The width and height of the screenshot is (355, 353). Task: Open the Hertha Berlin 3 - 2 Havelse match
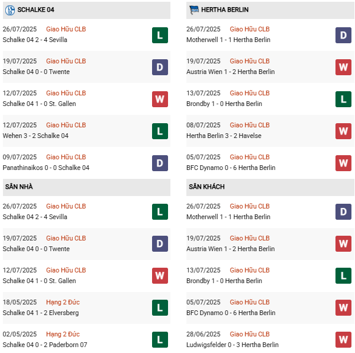(x=224, y=136)
